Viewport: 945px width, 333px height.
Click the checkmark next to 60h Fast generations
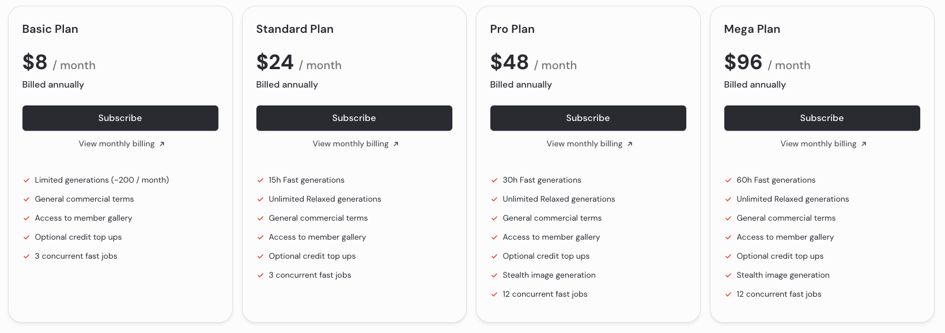tap(728, 180)
